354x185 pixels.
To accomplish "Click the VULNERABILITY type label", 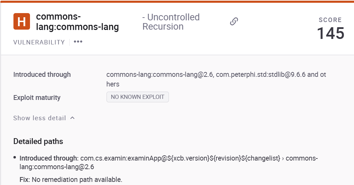I will tap(39, 42).
